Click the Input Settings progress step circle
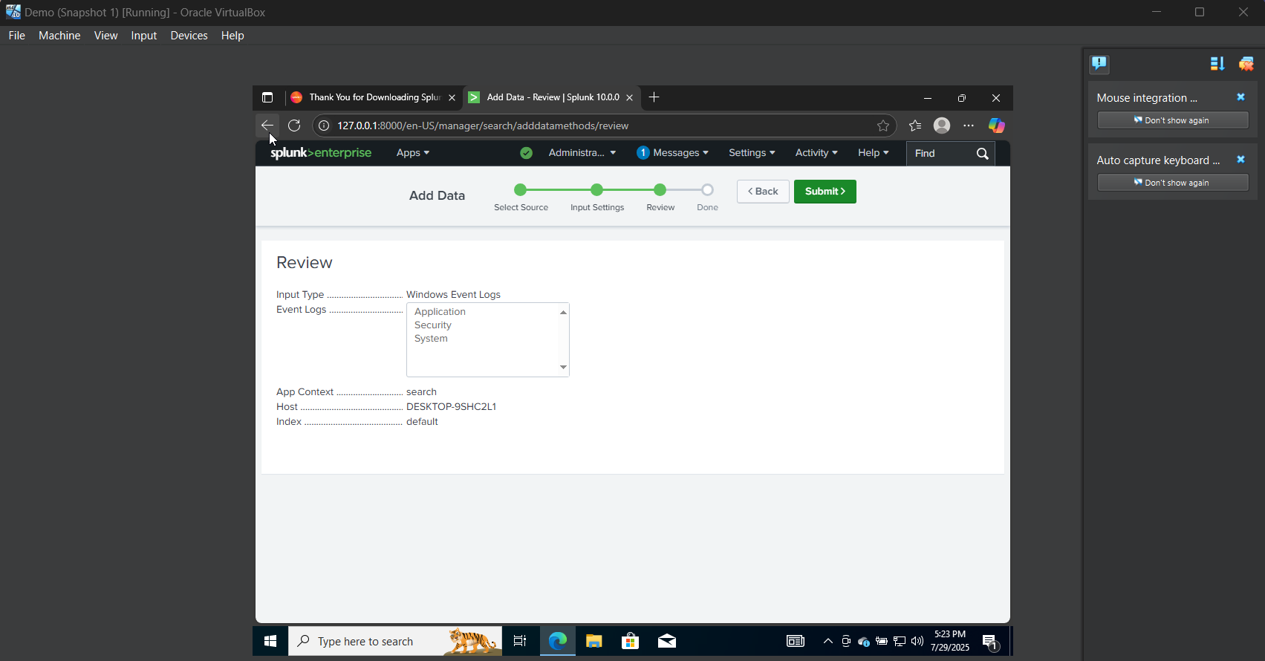The image size is (1265, 661). 597,190
